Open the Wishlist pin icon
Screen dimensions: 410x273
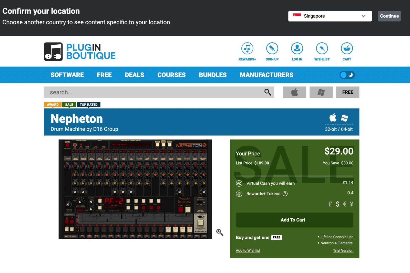click(322, 48)
